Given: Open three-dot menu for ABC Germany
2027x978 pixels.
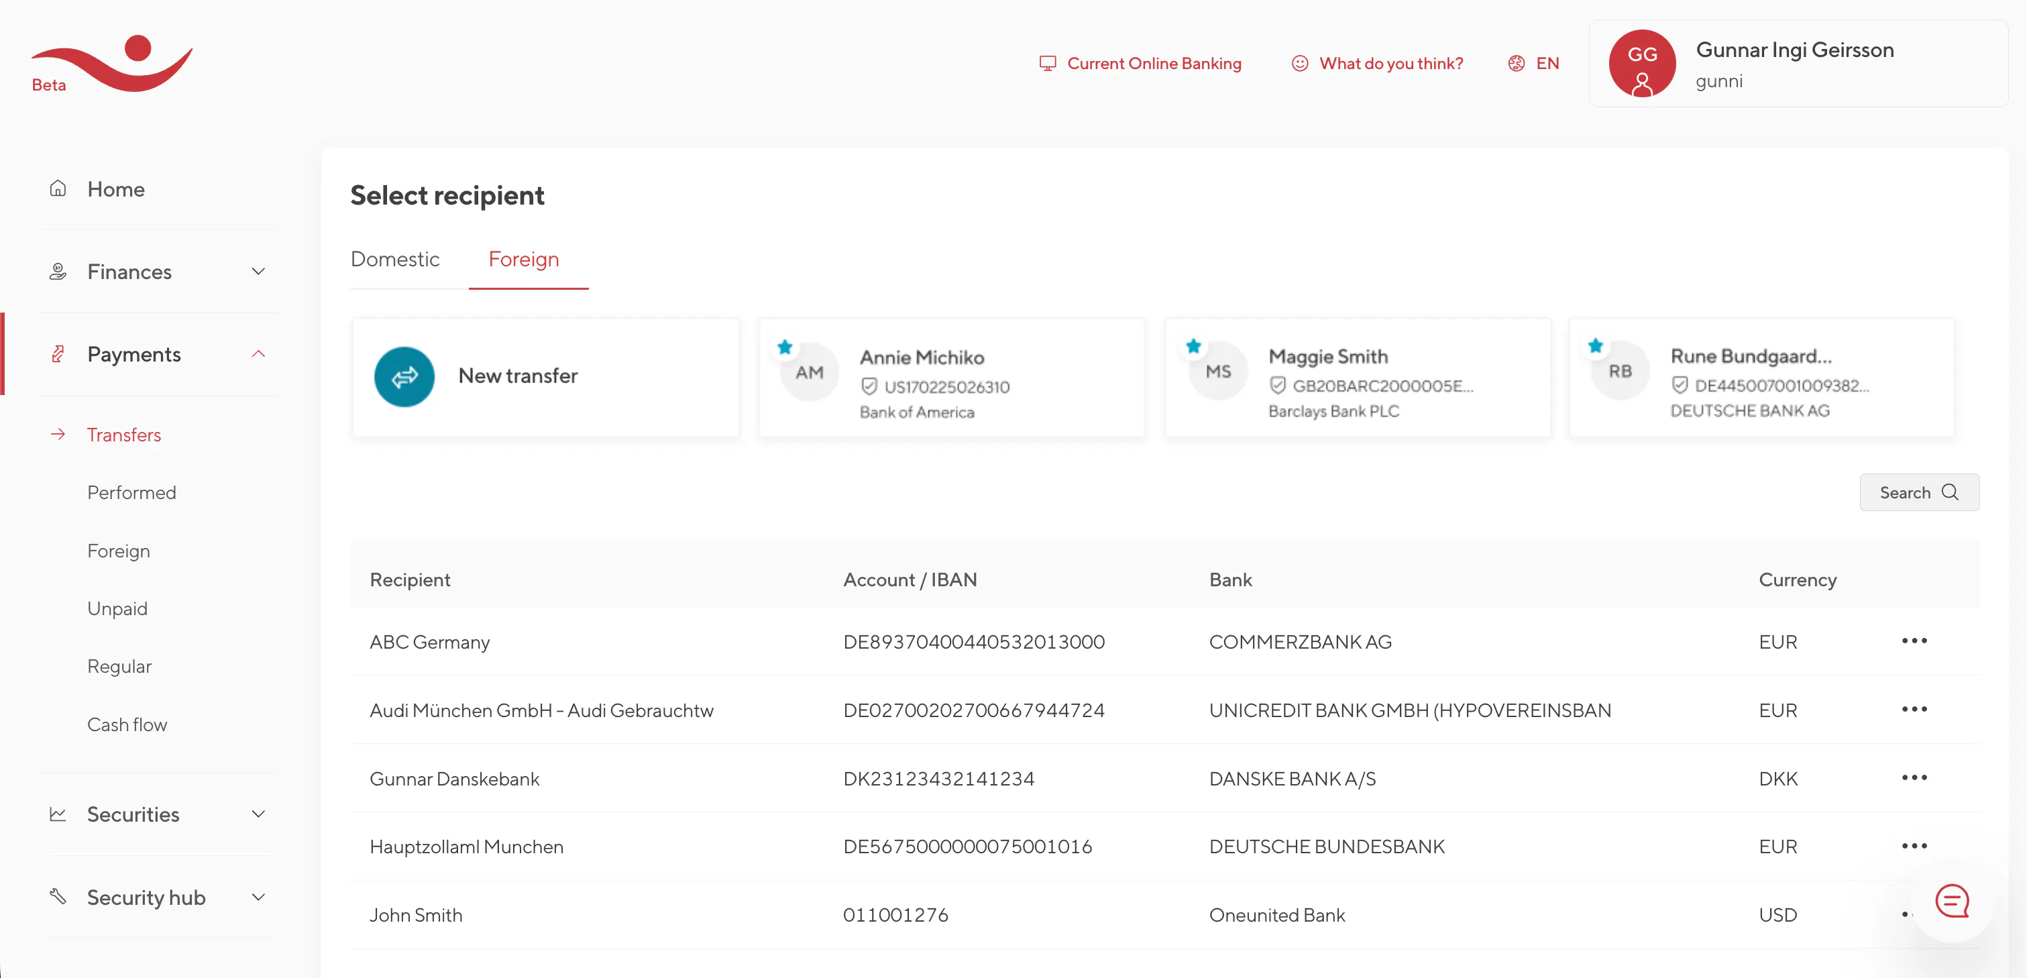Looking at the screenshot, I should 1914,641.
